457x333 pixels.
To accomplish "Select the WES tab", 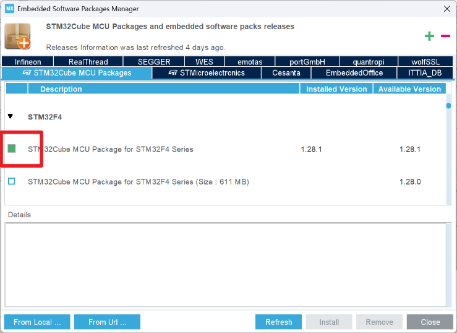I will pos(204,62).
